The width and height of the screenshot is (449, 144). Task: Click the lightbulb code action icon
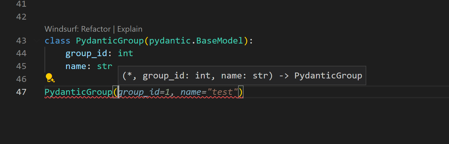click(x=50, y=78)
